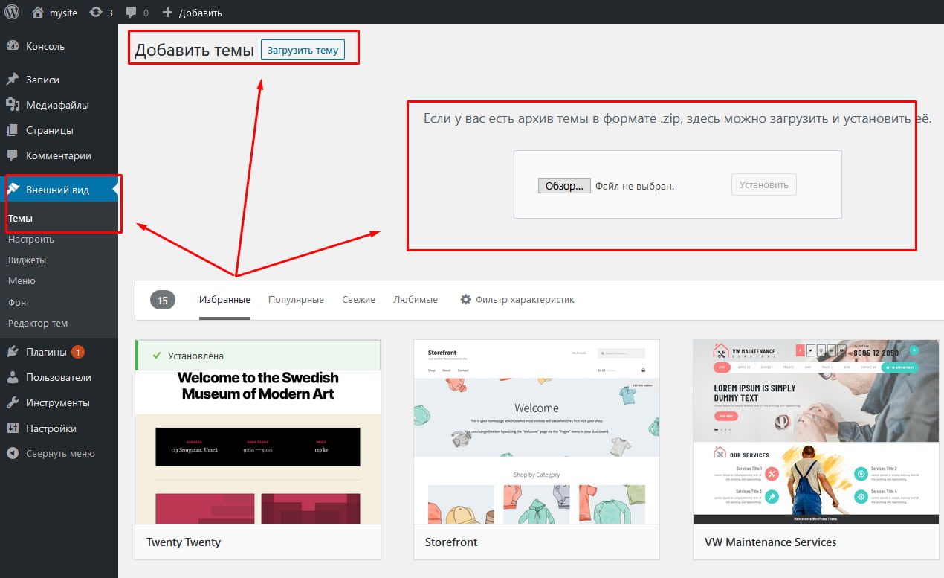The image size is (944, 578).
Task: Open the Добавить new content menu
Action: tap(192, 13)
